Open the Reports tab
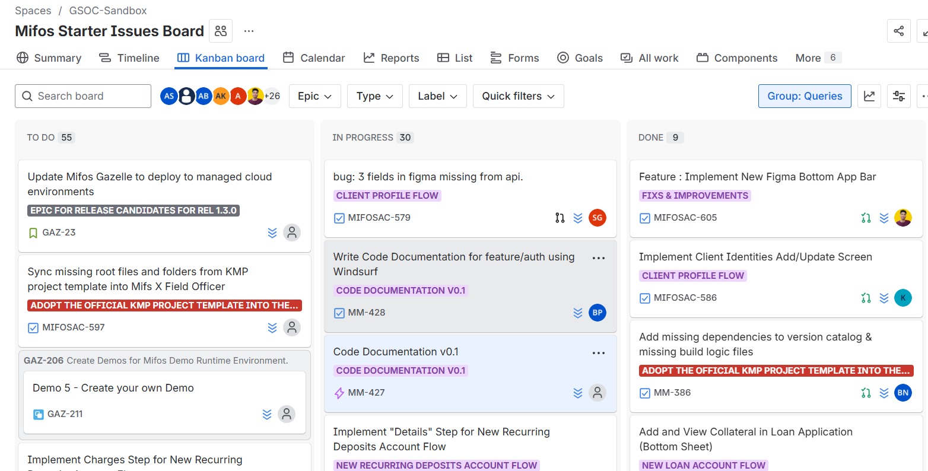Image resolution: width=928 pixels, height=471 pixels. [391, 58]
